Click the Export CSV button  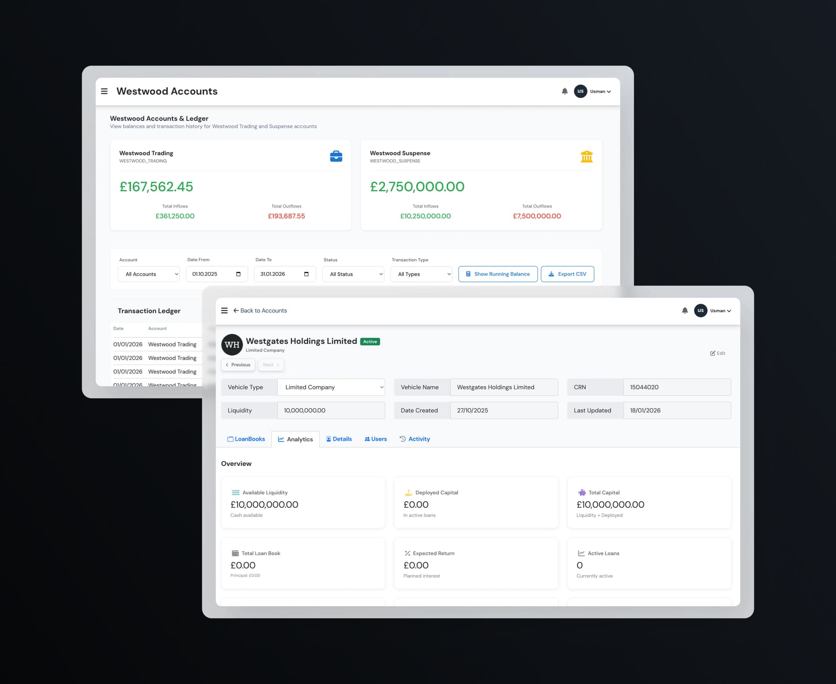tap(567, 274)
